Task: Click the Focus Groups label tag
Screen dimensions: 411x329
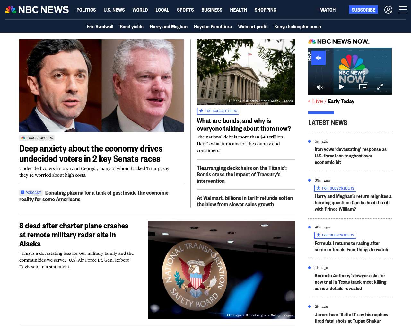Action: pos(37,138)
